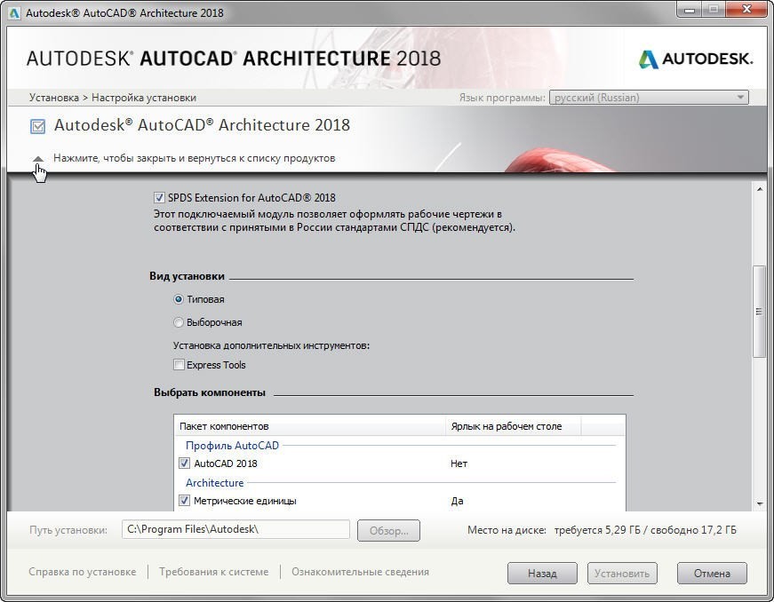774x602 pixels.
Task: Open the Язык программы language dropdown
Action: 649,98
